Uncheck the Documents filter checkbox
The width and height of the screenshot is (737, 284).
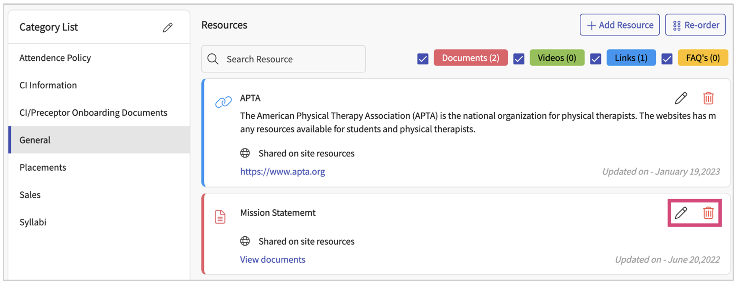click(422, 59)
